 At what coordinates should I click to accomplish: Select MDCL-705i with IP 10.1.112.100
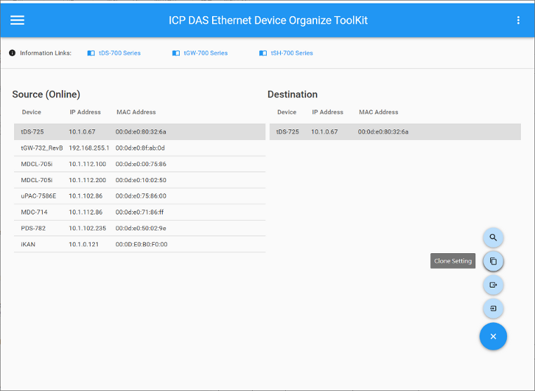tap(140, 164)
